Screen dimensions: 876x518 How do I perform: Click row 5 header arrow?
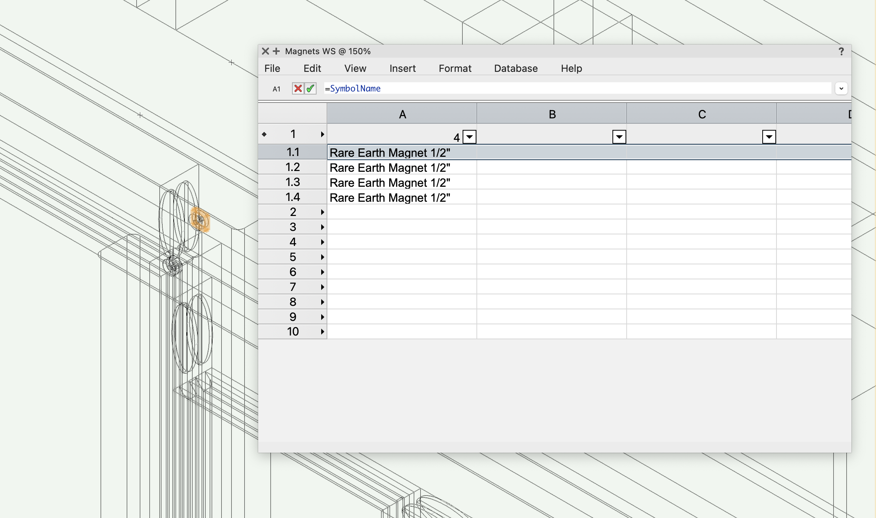click(322, 257)
